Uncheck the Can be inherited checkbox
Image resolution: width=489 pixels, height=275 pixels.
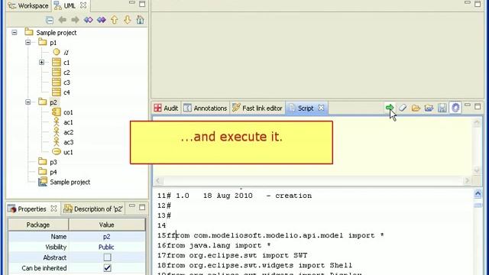click(107, 268)
